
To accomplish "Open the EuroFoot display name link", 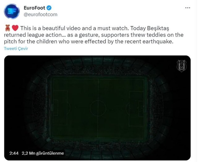I will (x=34, y=8).
